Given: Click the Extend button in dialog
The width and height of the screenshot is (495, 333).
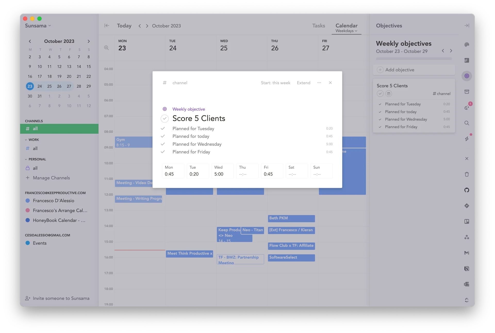Looking at the screenshot, I should pyautogui.click(x=303, y=83).
